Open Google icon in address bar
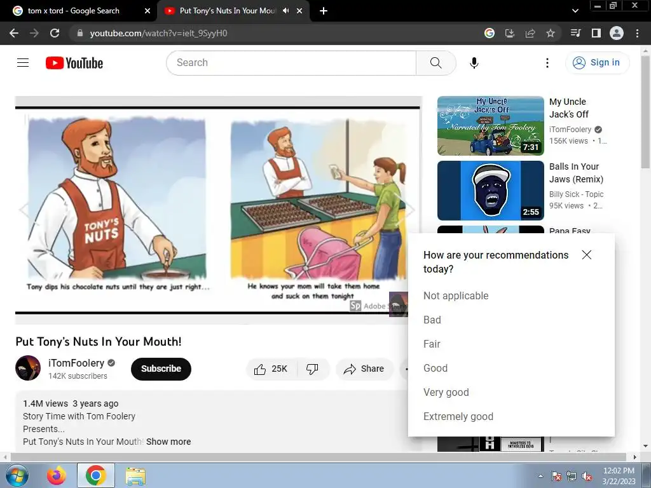The width and height of the screenshot is (651, 488). pyautogui.click(x=490, y=33)
